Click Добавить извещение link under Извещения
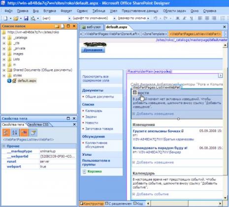Viewport: 229px width, 207px height. 155,162
